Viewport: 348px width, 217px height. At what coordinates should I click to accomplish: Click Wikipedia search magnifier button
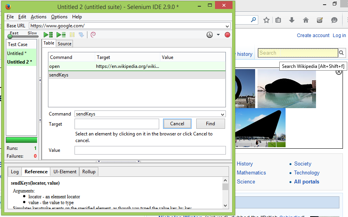click(x=341, y=53)
